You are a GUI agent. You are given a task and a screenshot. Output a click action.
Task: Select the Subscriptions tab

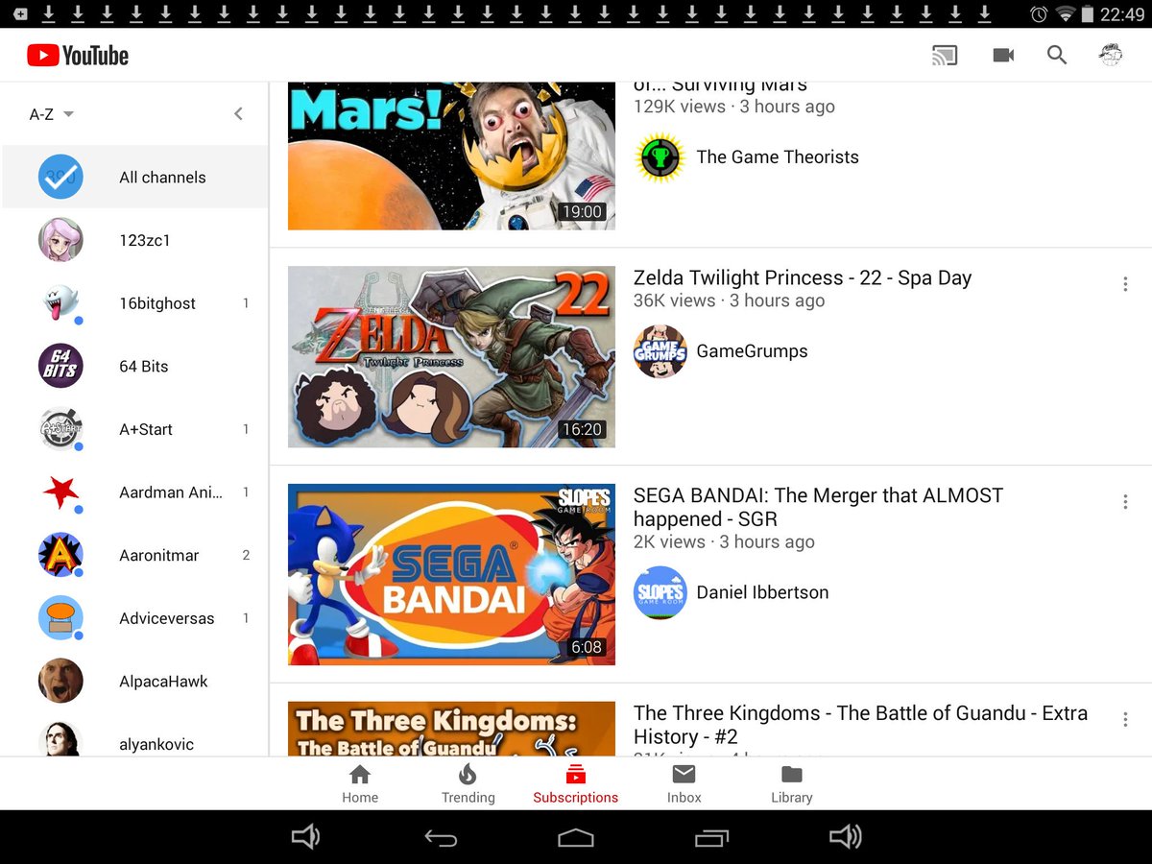(576, 783)
